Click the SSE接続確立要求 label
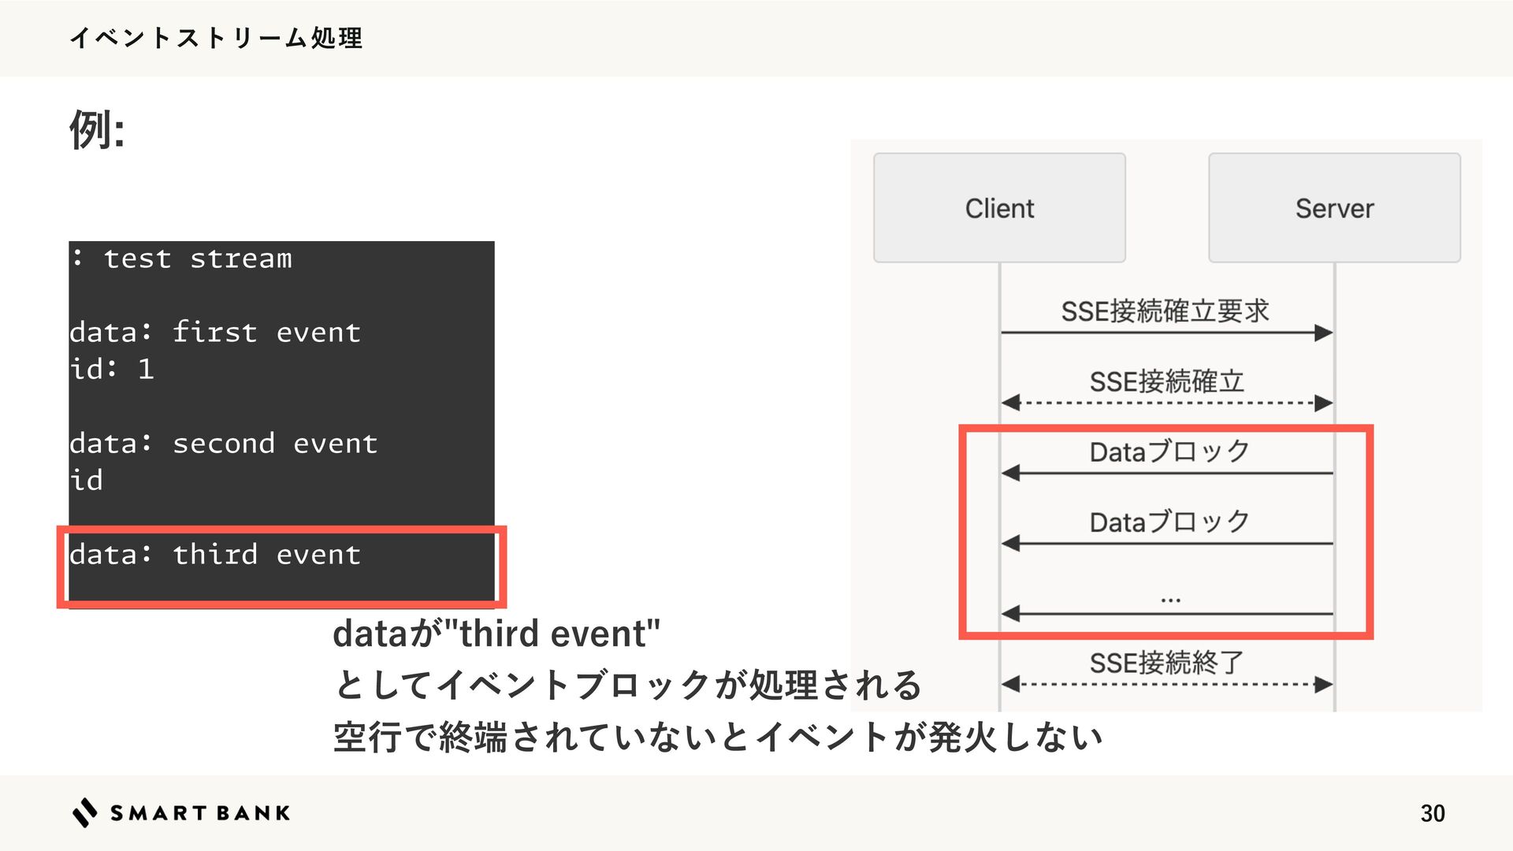This screenshot has width=1513, height=851. [1165, 311]
